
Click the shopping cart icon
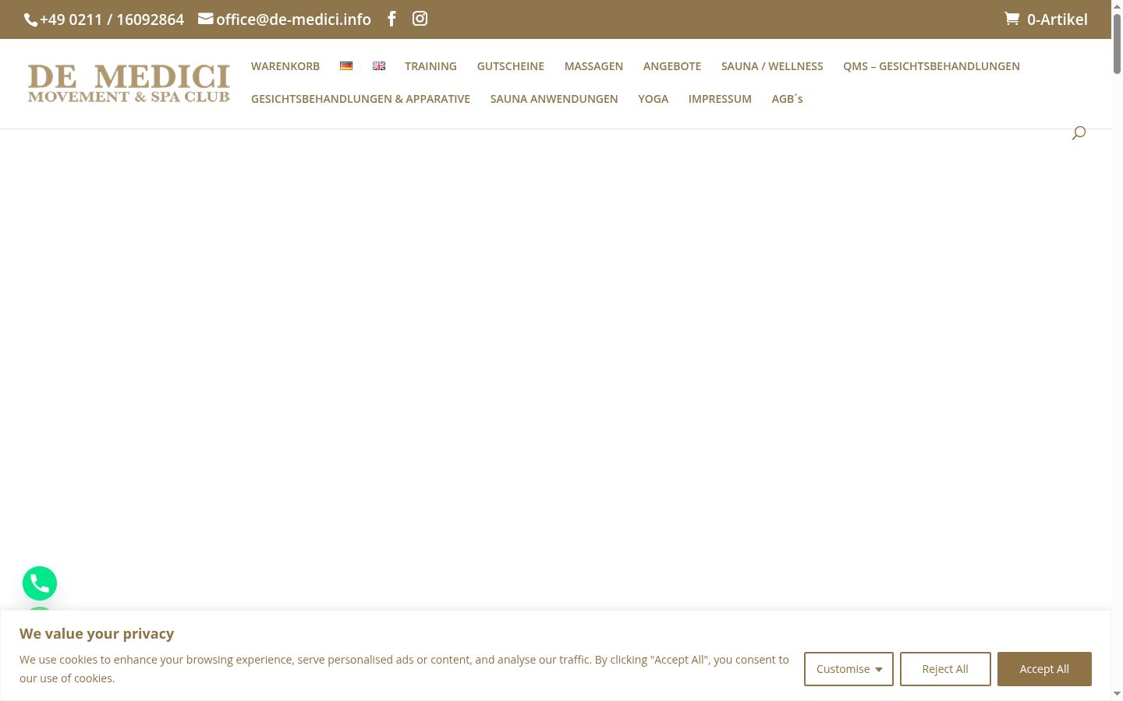pos(1011,19)
